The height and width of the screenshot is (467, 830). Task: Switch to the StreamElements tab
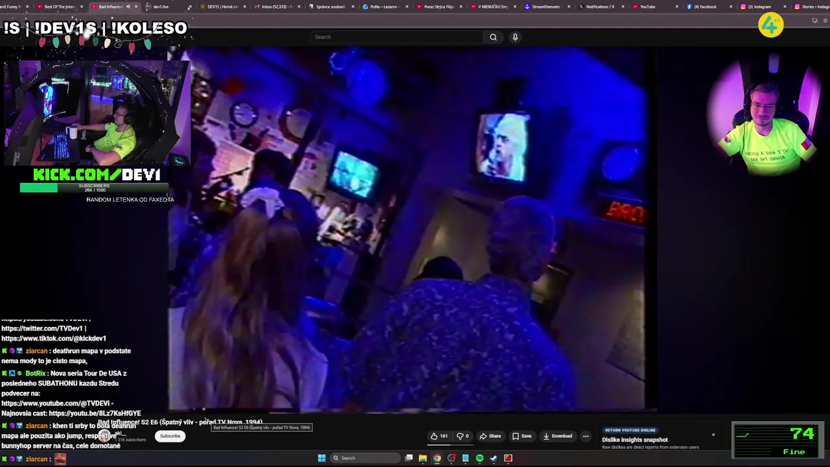pyautogui.click(x=545, y=6)
